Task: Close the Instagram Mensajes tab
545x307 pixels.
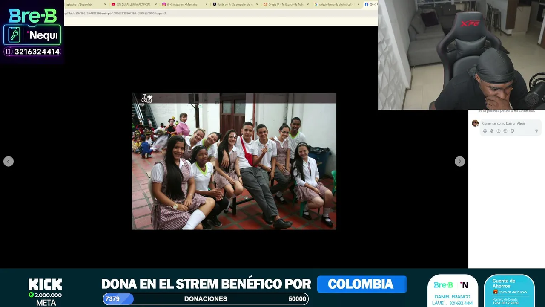Action: 207,4
